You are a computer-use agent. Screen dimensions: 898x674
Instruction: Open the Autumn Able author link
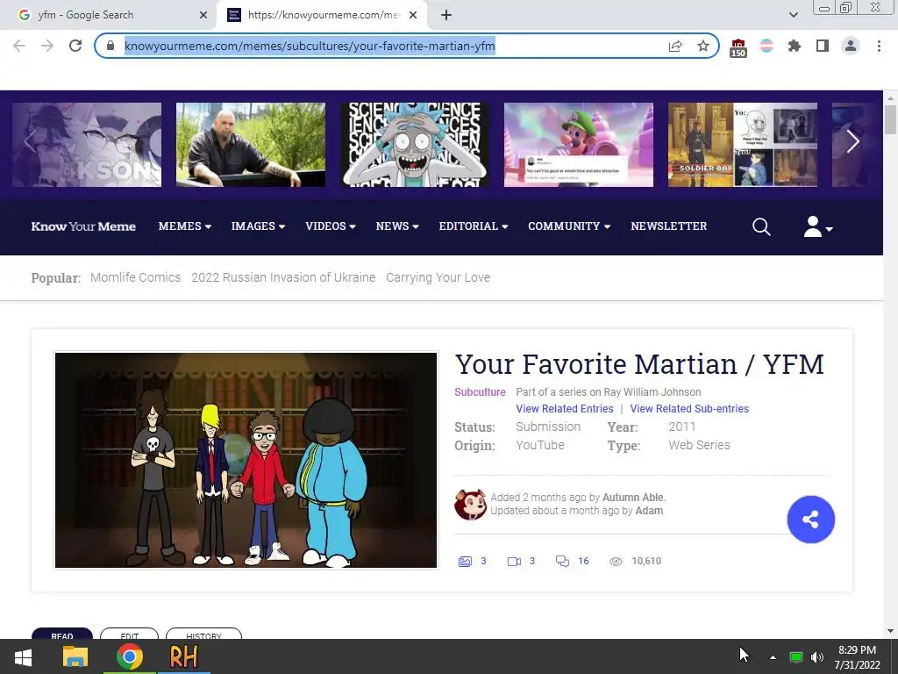click(633, 498)
